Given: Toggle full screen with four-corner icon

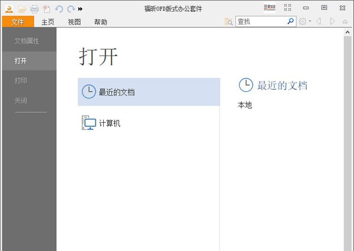Looking at the screenshot, I should coord(287,8).
